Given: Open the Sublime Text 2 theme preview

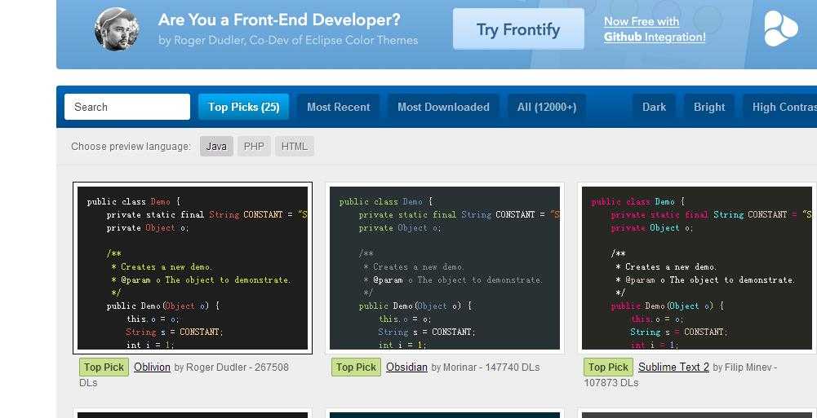Looking at the screenshot, I should click(x=697, y=268).
